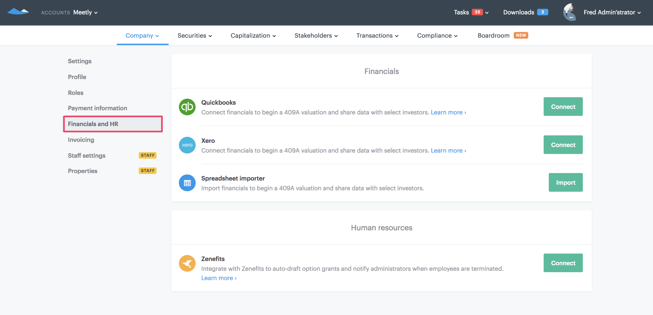
Task: Connect Zenefits
Action: coord(563,263)
